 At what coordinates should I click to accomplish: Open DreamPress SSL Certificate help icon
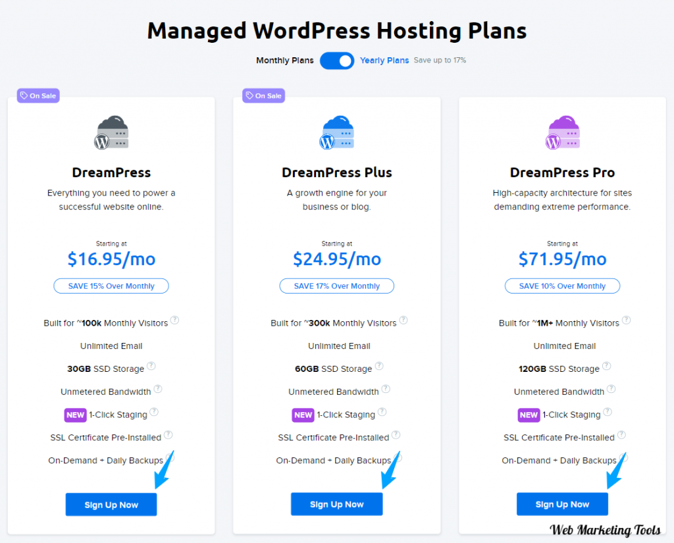(168, 434)
